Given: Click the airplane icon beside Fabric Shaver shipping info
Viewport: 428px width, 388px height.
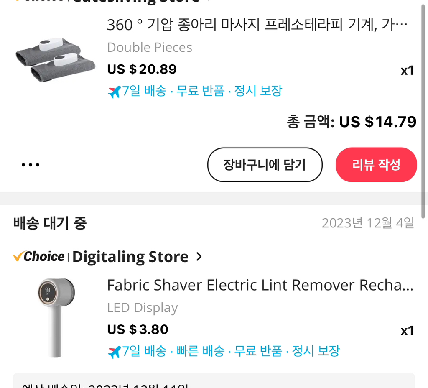Looking at the screenshot, I should pyautogui.click(x=114, y=350).
